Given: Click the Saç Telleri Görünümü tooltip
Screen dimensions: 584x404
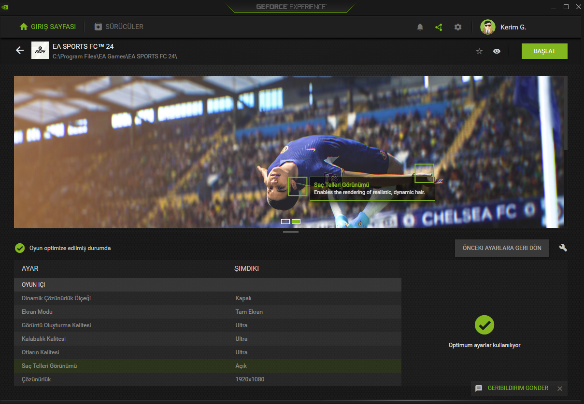Looking at the screenshot, I should (372, 189).
